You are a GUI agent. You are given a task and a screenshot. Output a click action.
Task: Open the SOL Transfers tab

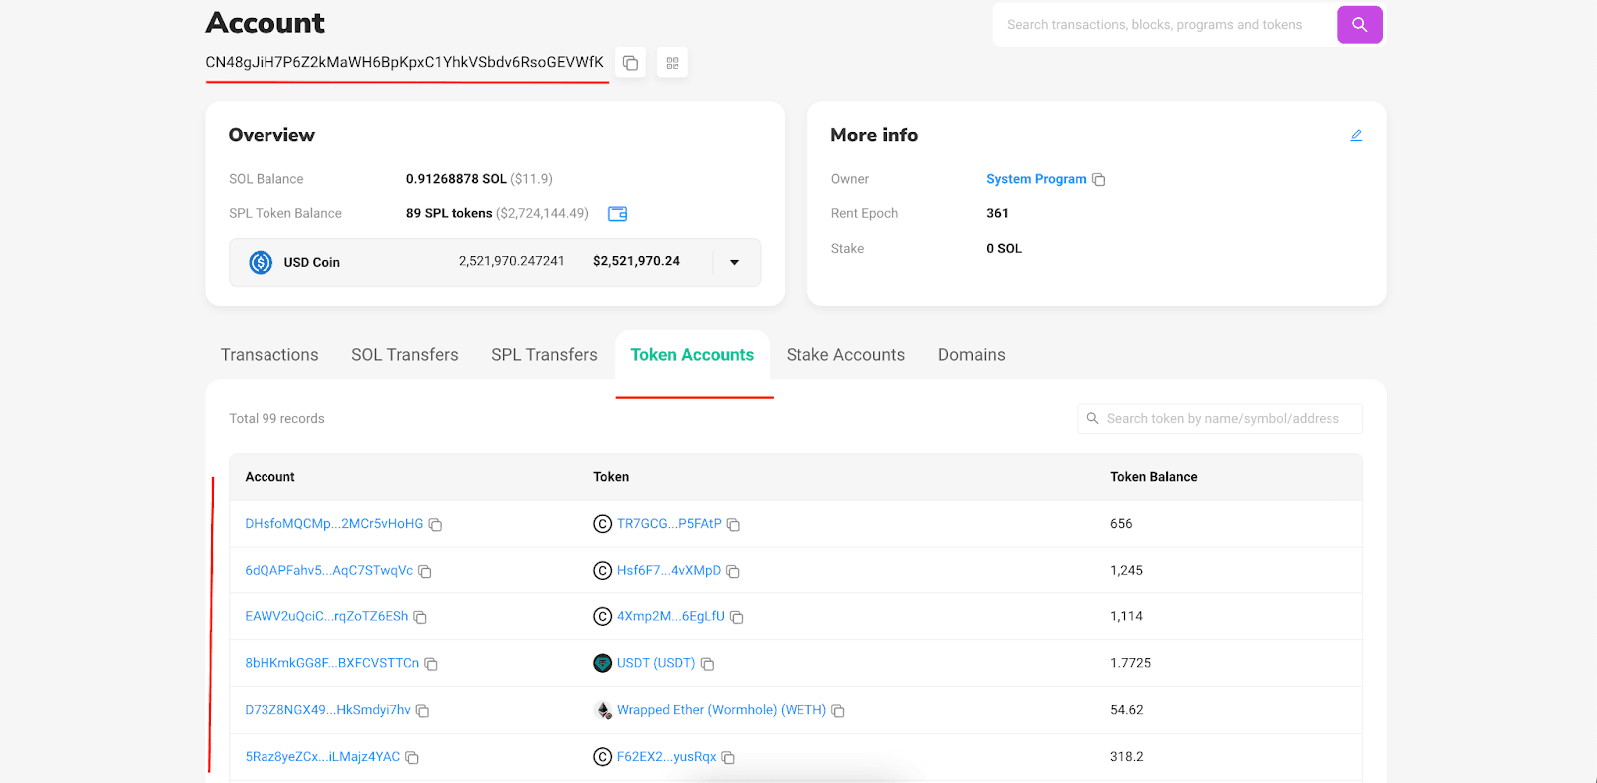[x=404, y=355]
